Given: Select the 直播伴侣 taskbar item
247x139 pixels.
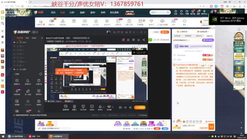Looking at the screenshot, I should tap(58, 136).
